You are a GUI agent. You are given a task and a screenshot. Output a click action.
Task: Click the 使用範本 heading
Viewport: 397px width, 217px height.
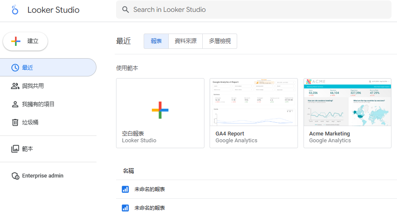coord(127,68)
